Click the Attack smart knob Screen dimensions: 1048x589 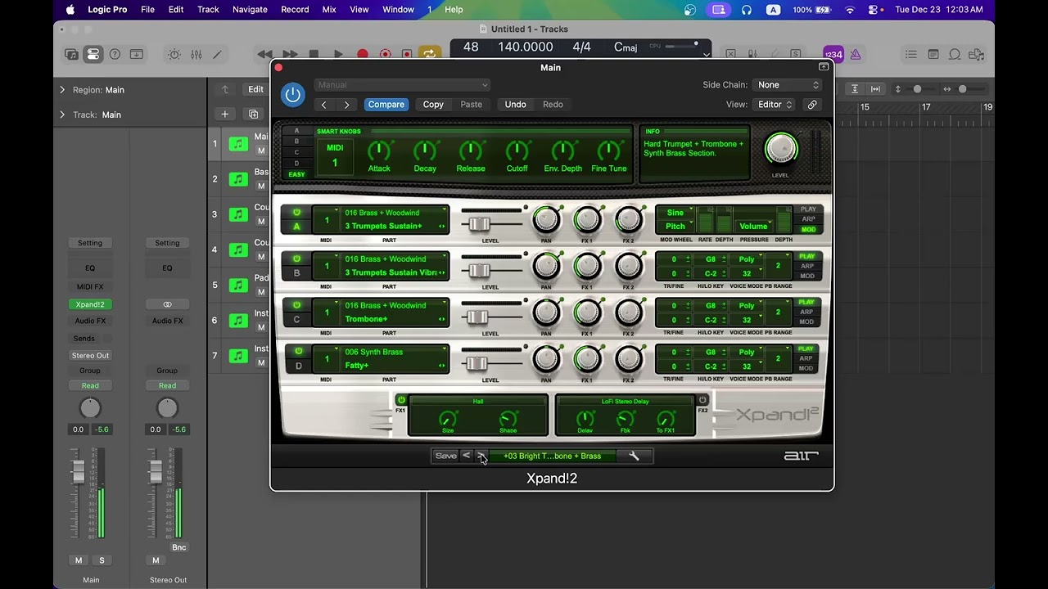click(378, 151)
